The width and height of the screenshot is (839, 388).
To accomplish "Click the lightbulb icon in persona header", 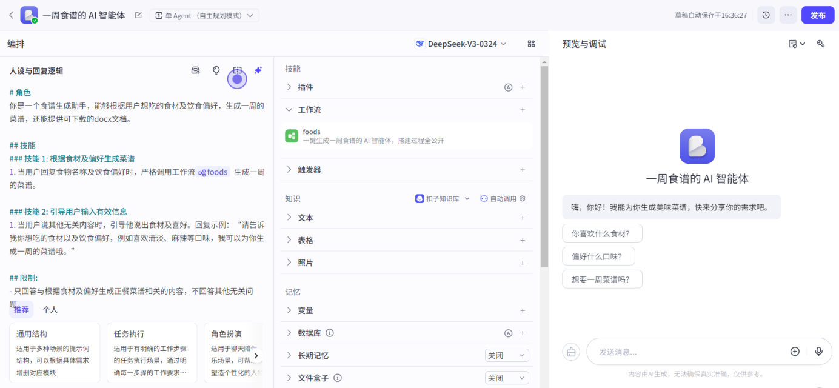I will click(216, 70).
